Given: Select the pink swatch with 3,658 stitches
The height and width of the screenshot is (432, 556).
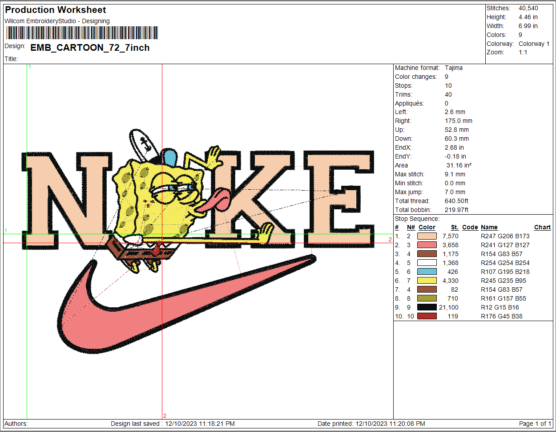Looking at the screenshot, I should point(427,245).
